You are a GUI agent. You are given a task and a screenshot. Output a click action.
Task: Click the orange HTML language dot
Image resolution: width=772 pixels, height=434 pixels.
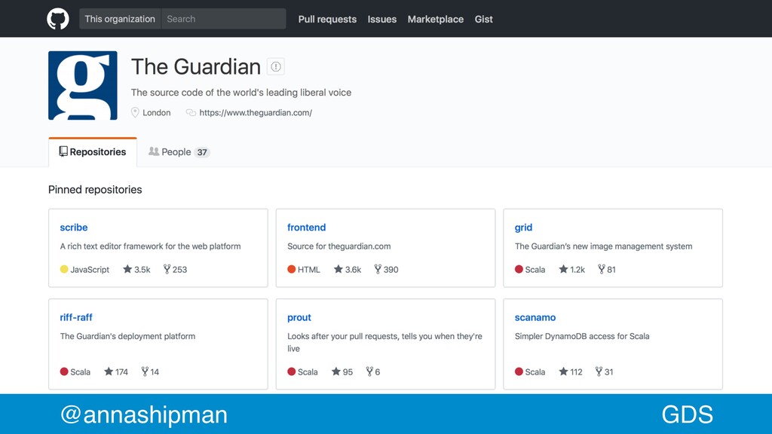pos(292,269)
